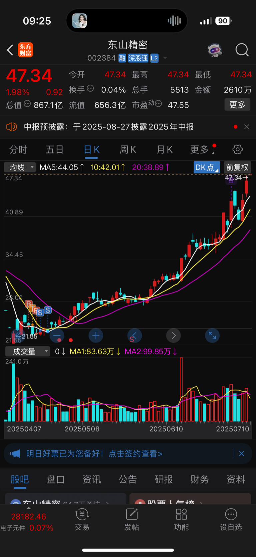Tap the large 47.34 price

tap(29, 76)
